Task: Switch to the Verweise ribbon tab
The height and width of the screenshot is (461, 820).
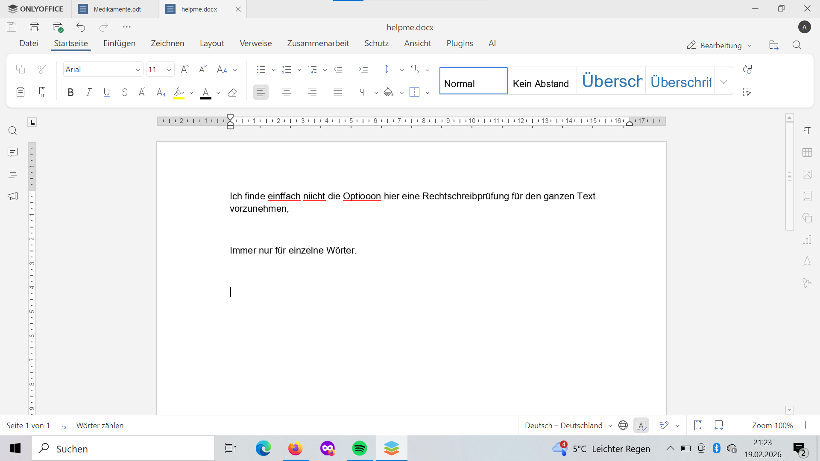Action: (x=255, y=43)
